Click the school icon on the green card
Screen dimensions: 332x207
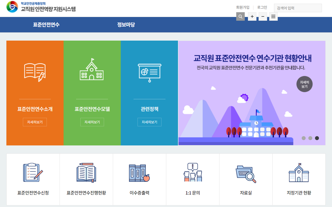92,70
